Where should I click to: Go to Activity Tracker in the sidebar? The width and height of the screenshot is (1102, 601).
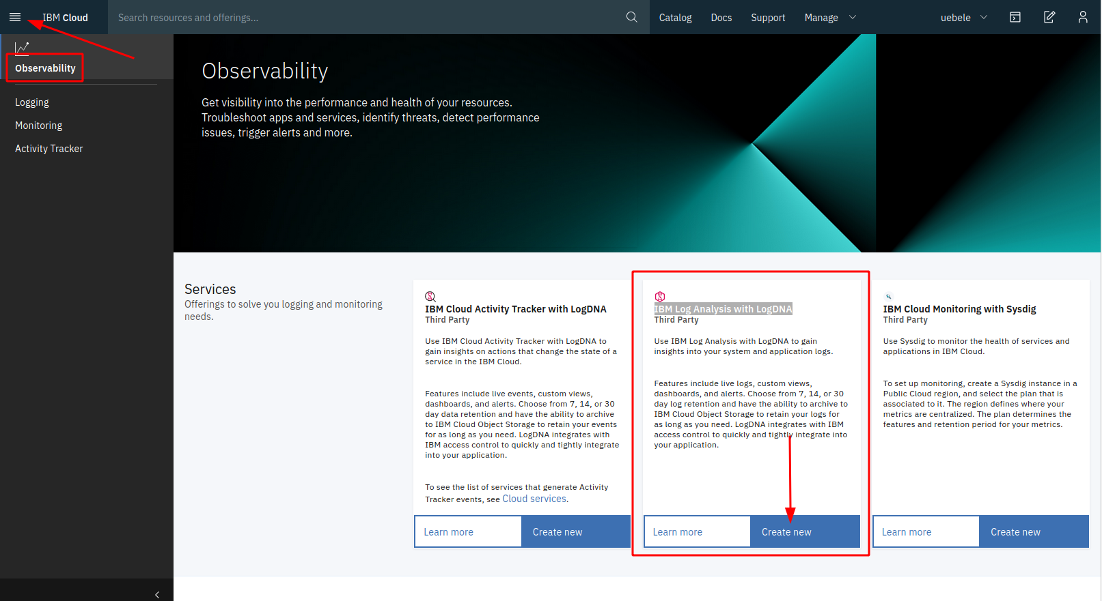click(49, 149)
